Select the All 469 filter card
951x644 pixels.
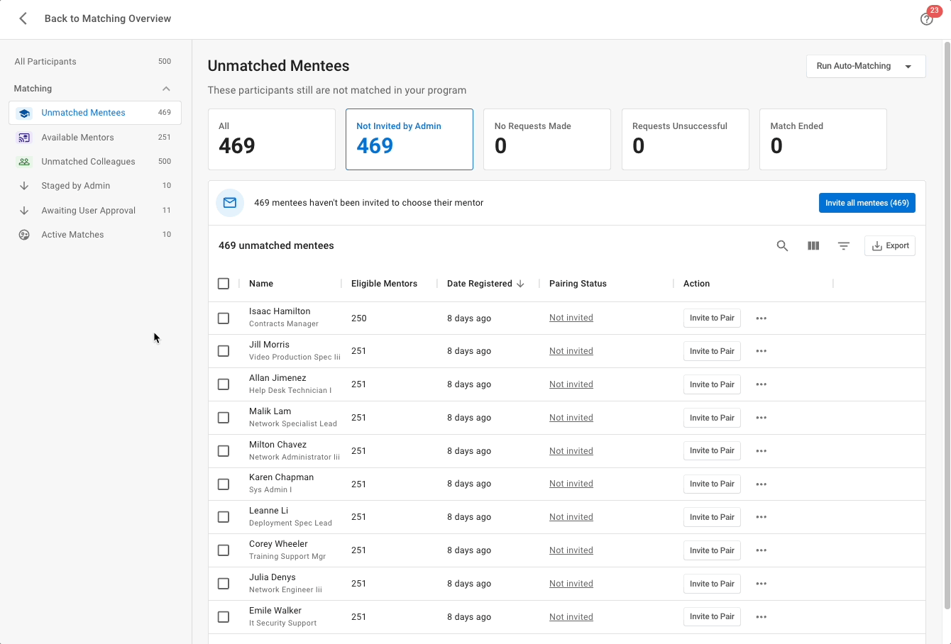tap(272, 139)
